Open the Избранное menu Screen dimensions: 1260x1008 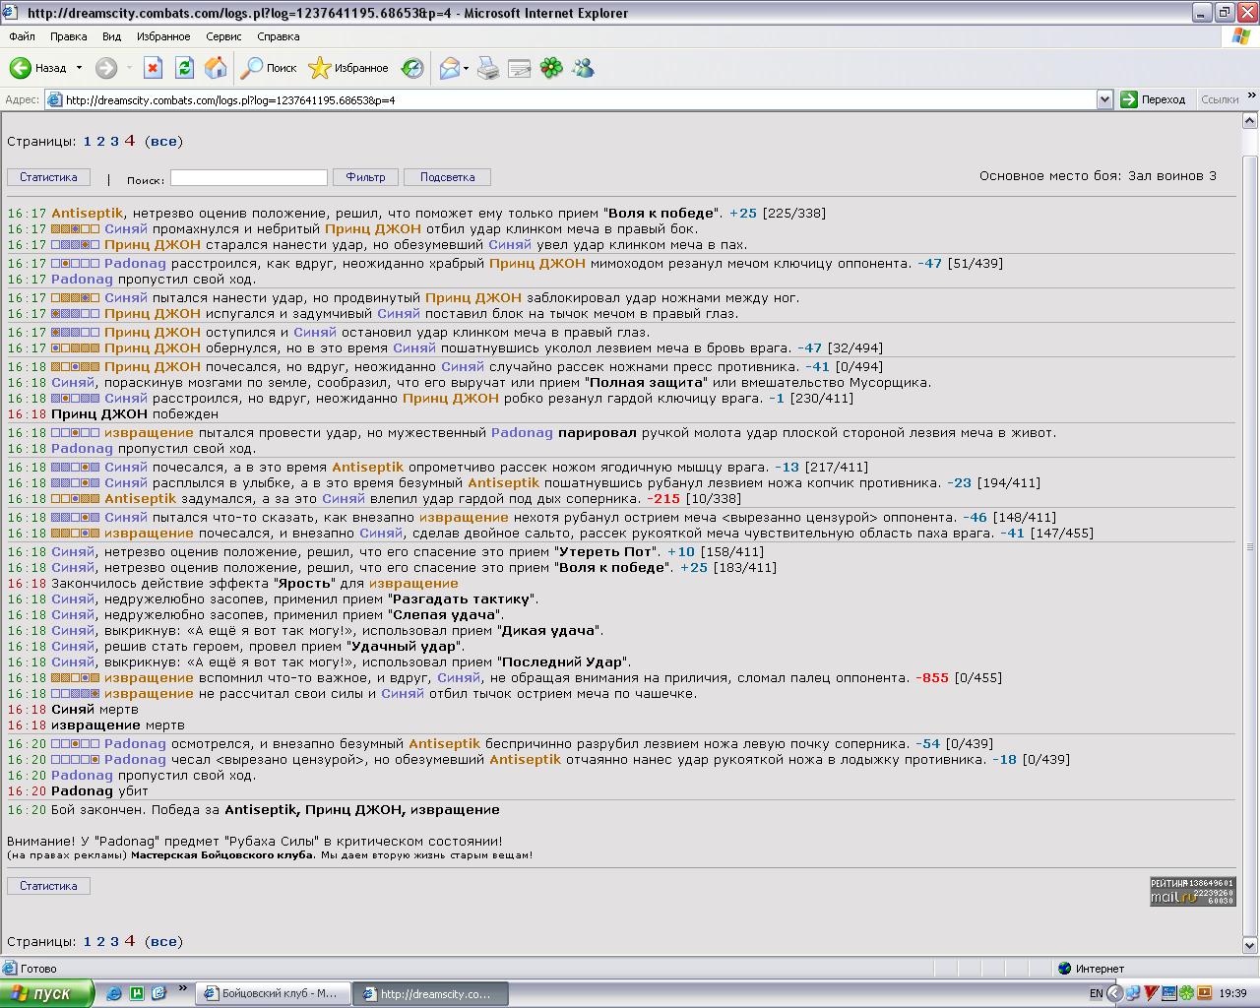[163, 36]
